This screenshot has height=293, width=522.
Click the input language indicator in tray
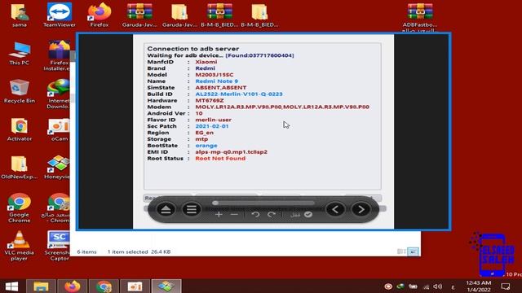click(x=453, y=287)
